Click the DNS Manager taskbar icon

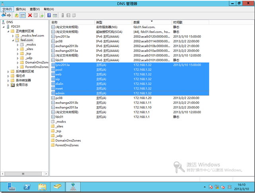click(x=73, y=187)
